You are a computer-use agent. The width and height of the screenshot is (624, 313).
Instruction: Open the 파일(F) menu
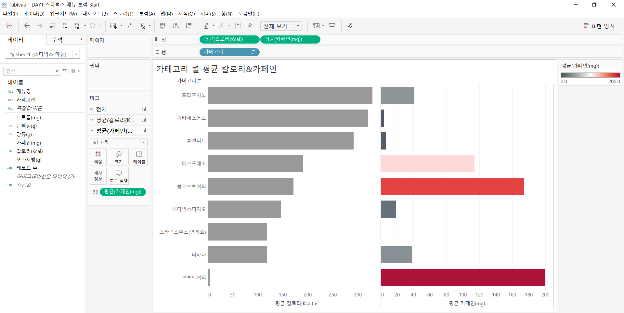tap(10, 14)
